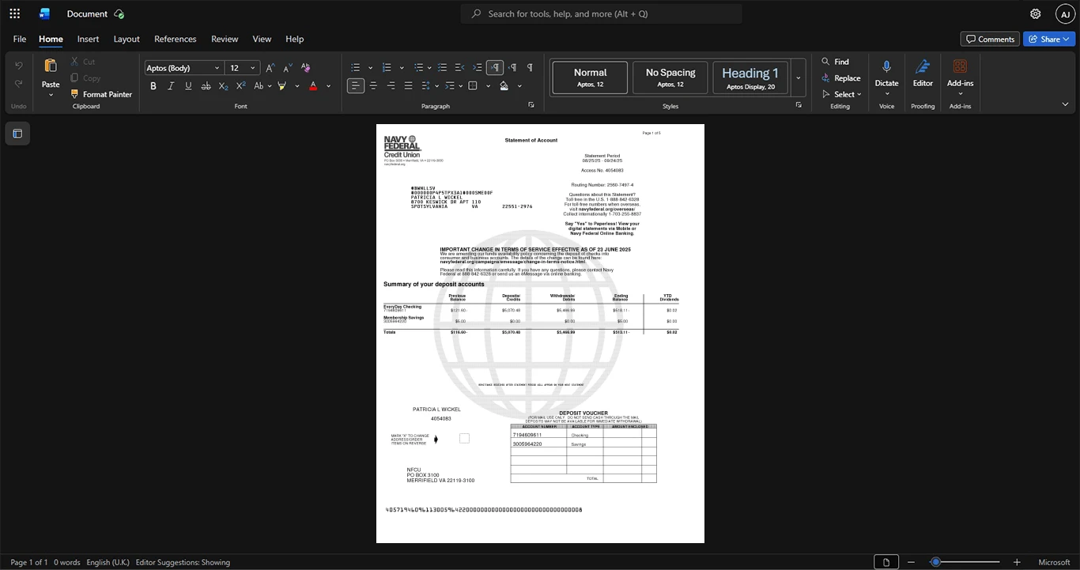Viewport: 1080px width, 570px height.
Task: Increase paragraph indent
Action: pos(478,68)
